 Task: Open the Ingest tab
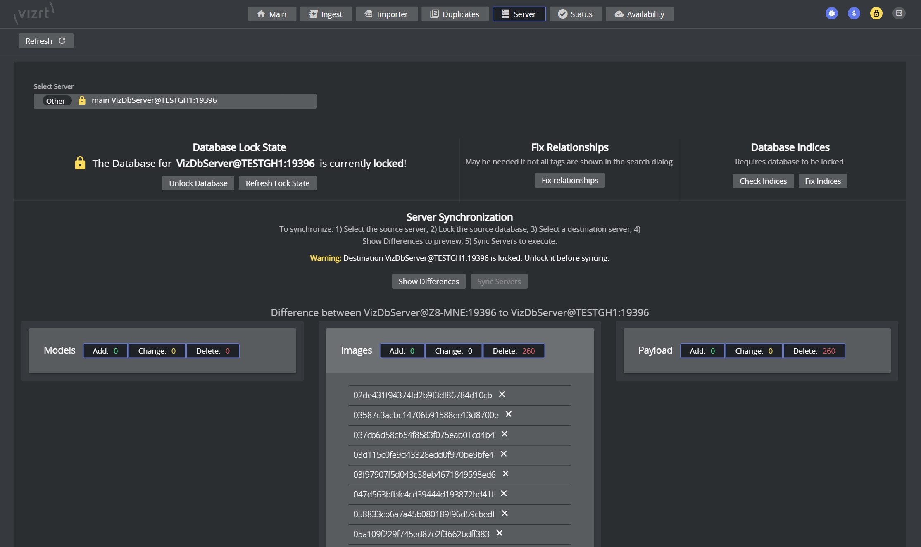pyautogui.click(x=326, y=14)
